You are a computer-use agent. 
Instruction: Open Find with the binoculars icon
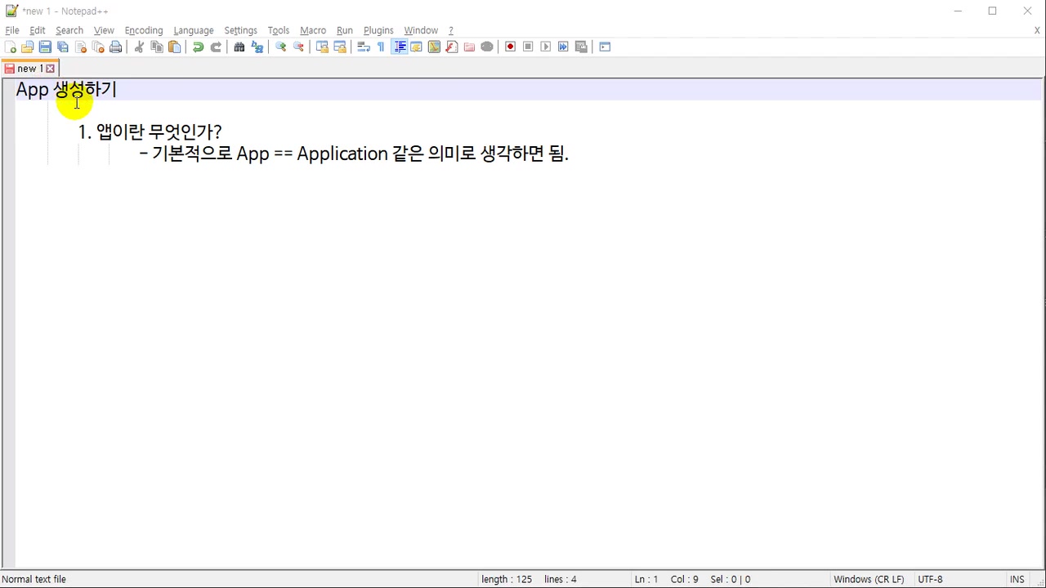click(239, 47)
